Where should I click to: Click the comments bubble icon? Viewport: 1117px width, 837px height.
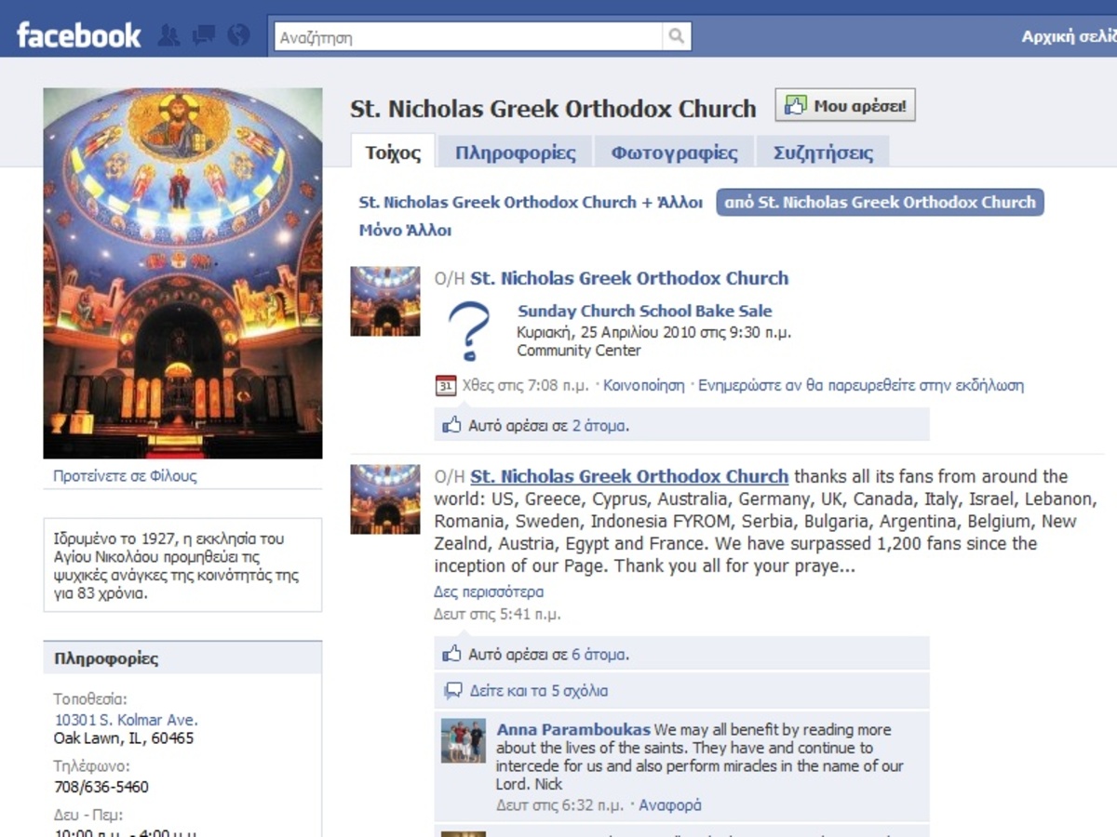tap(452, 690)
